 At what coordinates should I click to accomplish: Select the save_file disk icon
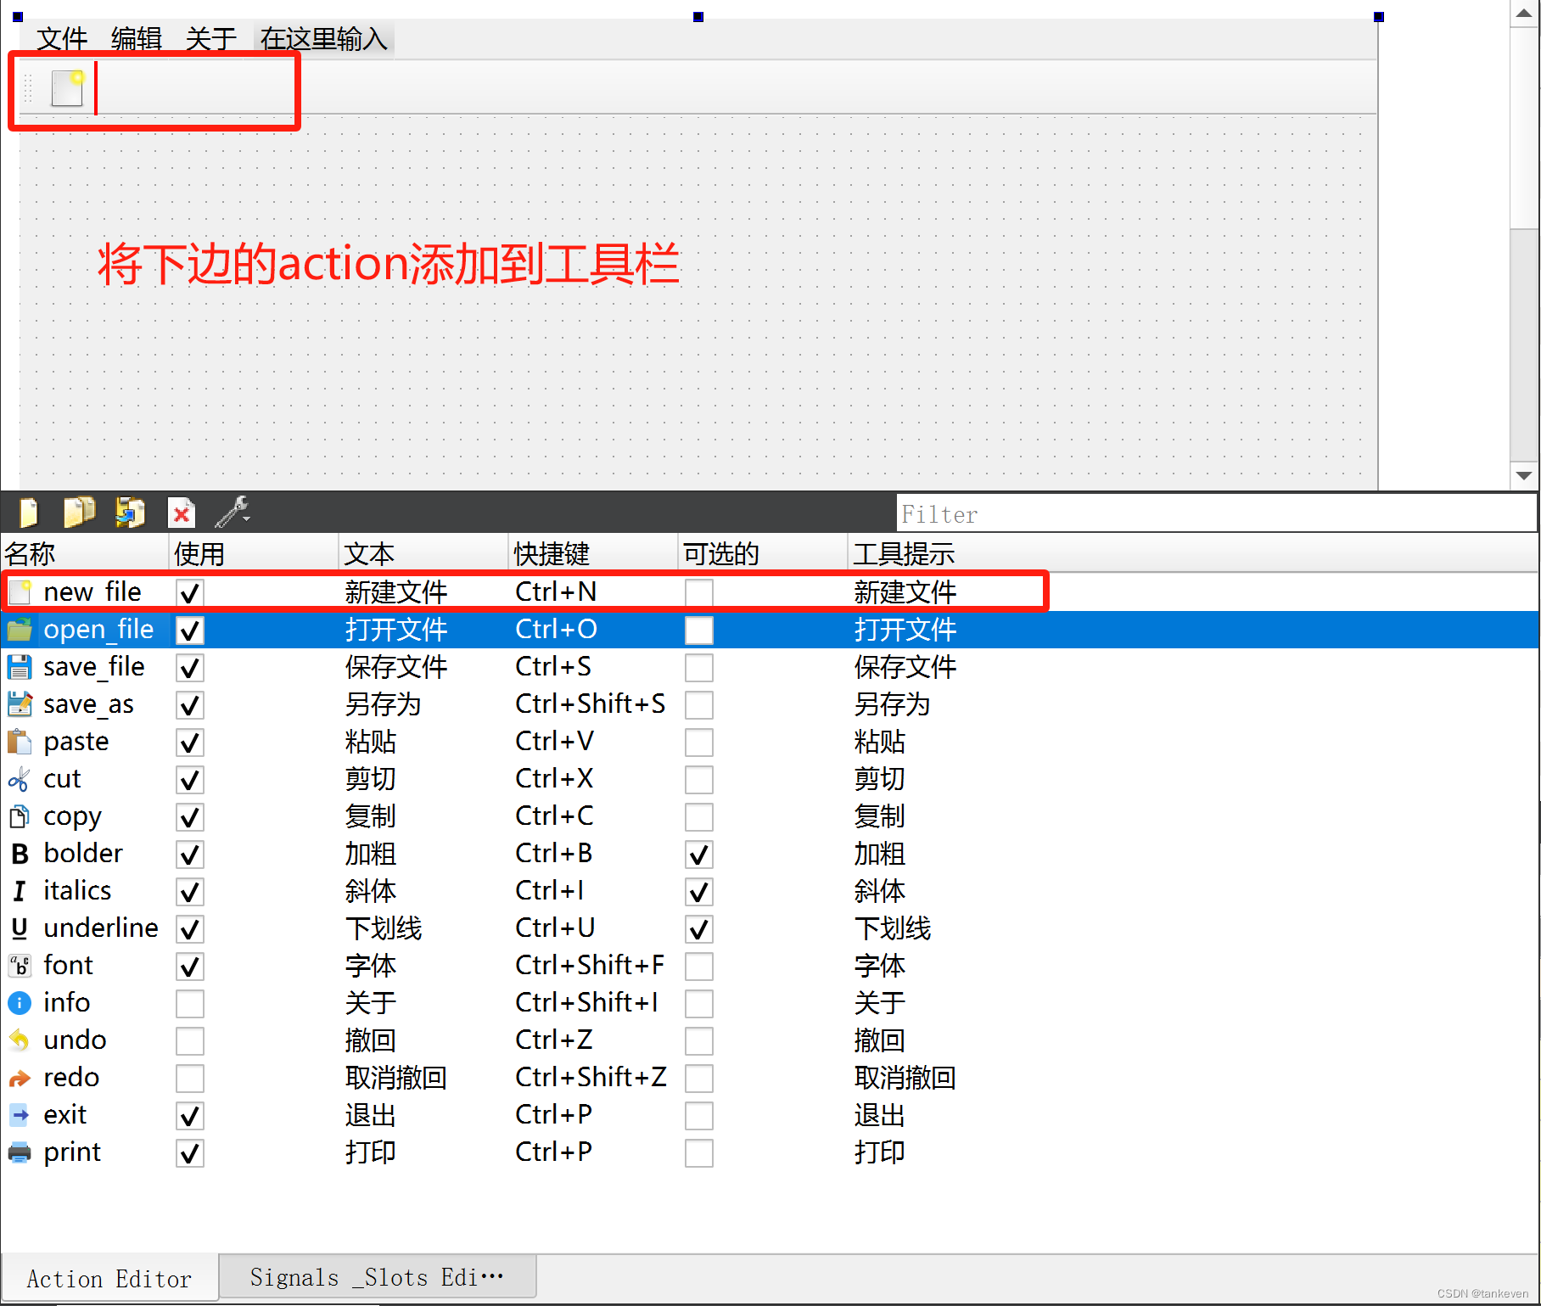coord(19,667)
